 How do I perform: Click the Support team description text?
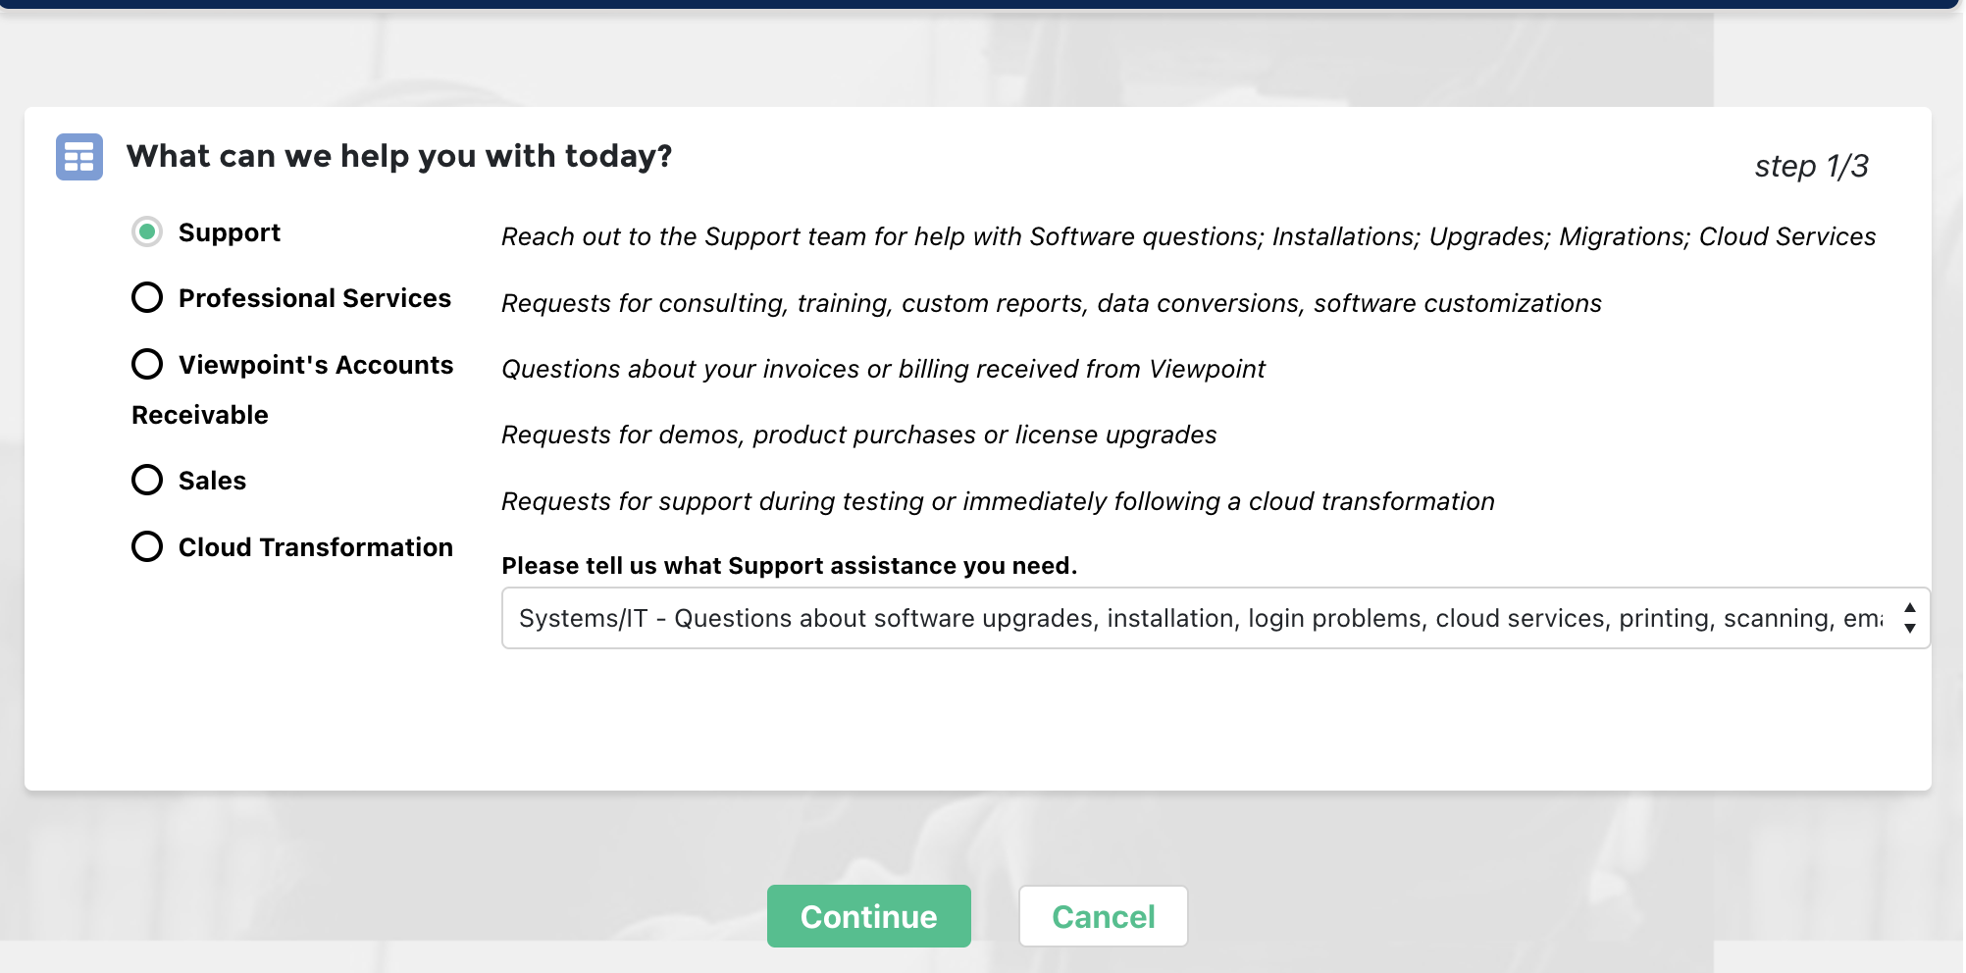1188,236
